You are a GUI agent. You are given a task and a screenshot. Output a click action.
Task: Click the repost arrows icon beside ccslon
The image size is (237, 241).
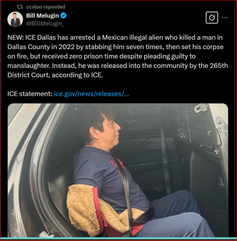(20, 7)
